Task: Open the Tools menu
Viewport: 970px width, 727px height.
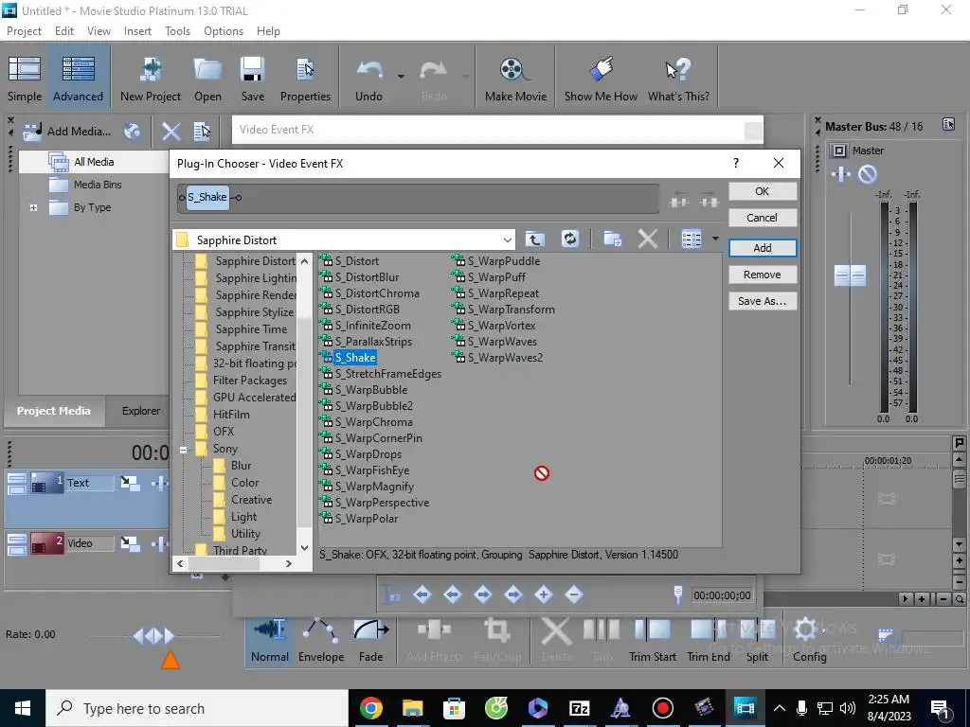Action: pos(177,31)
